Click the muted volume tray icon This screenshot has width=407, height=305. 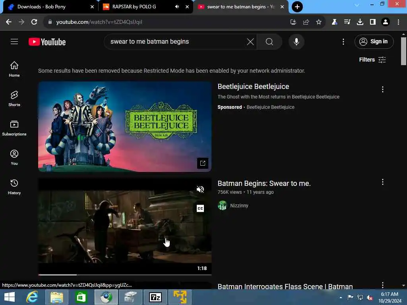(x=369, y=297)
